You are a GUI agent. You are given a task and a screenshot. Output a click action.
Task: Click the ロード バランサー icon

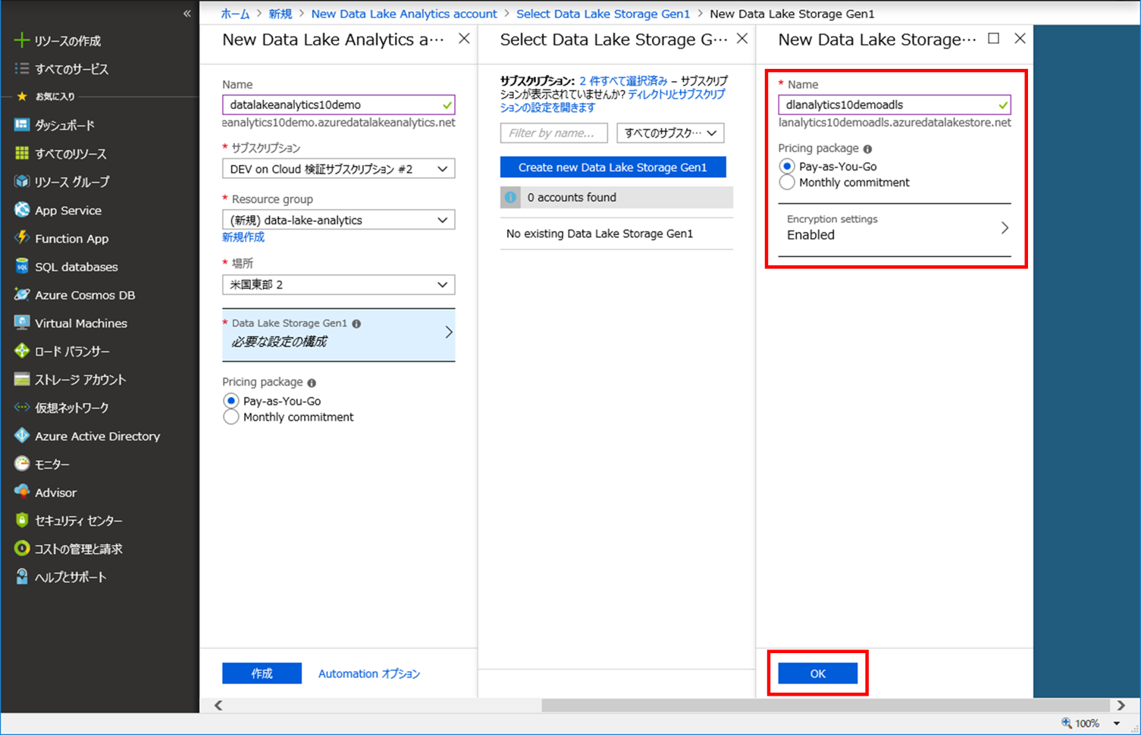click(x=22, y=351)
